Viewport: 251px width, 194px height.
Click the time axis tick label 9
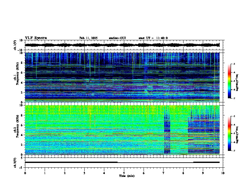pos(203,173)
